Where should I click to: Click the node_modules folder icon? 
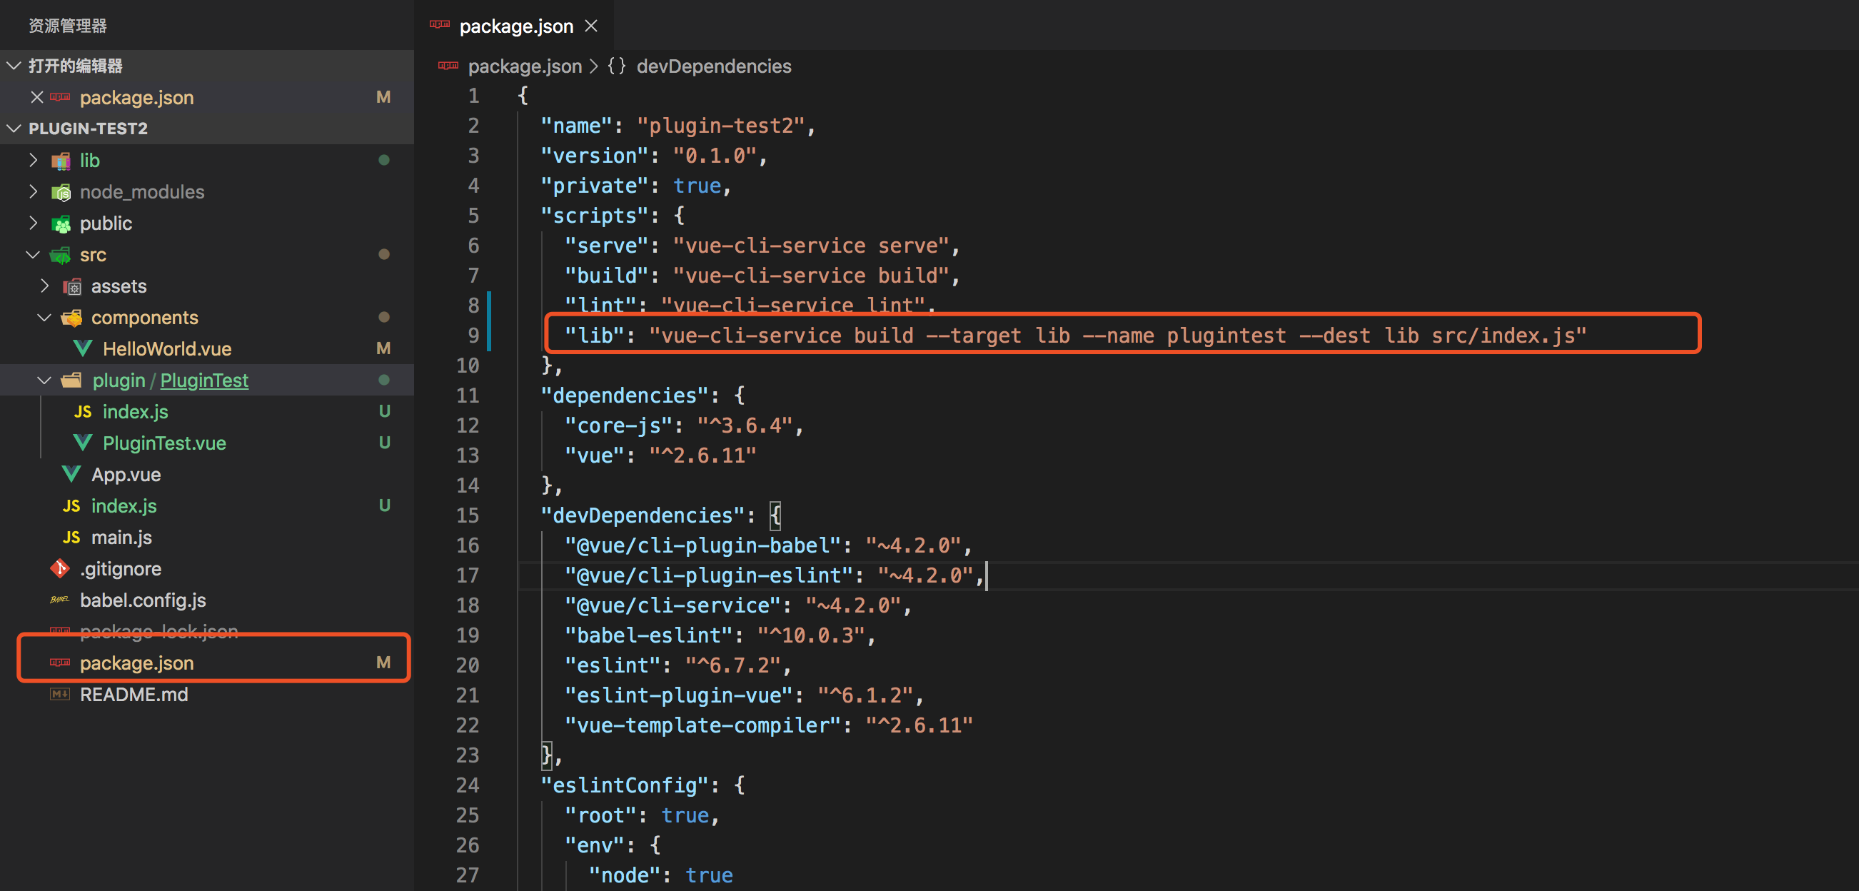(61, 192)
